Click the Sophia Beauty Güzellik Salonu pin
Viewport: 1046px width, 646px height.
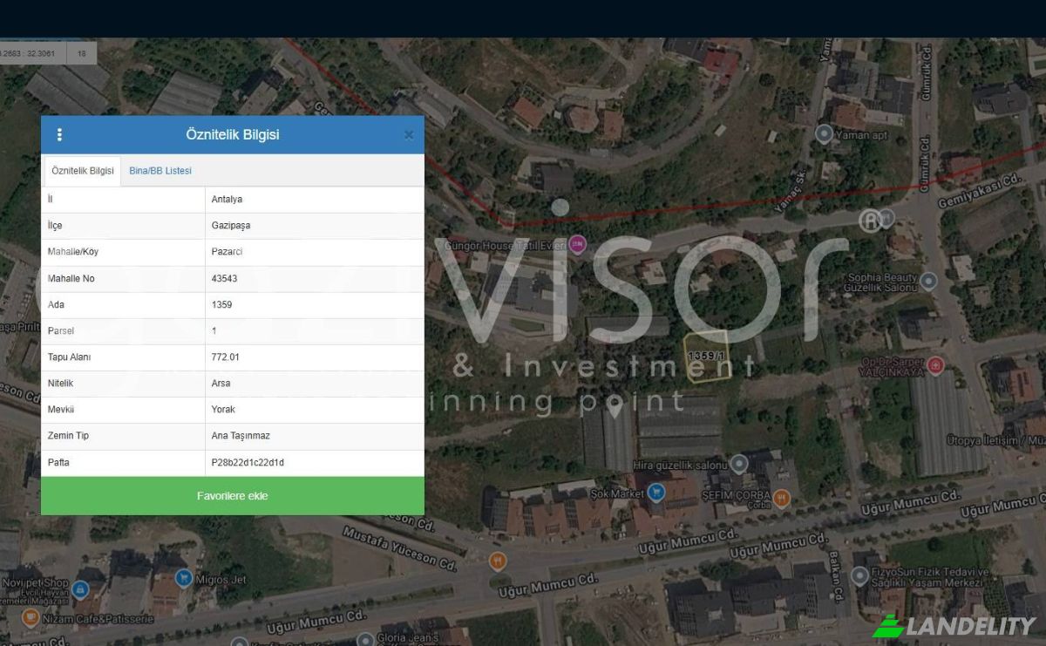pyautogui.click(x=929, y=281)
